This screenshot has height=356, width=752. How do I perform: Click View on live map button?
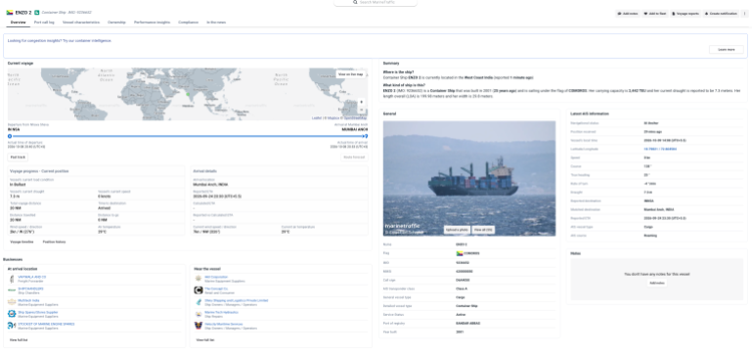tap(351, 74)
